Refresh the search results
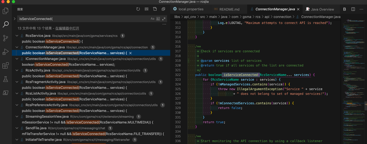 coord(138,9)
